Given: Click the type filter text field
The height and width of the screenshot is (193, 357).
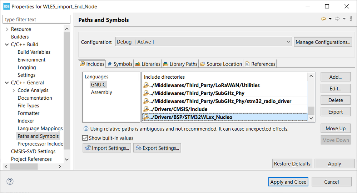Looking at the screenshot, I should [x=36, y=20].
